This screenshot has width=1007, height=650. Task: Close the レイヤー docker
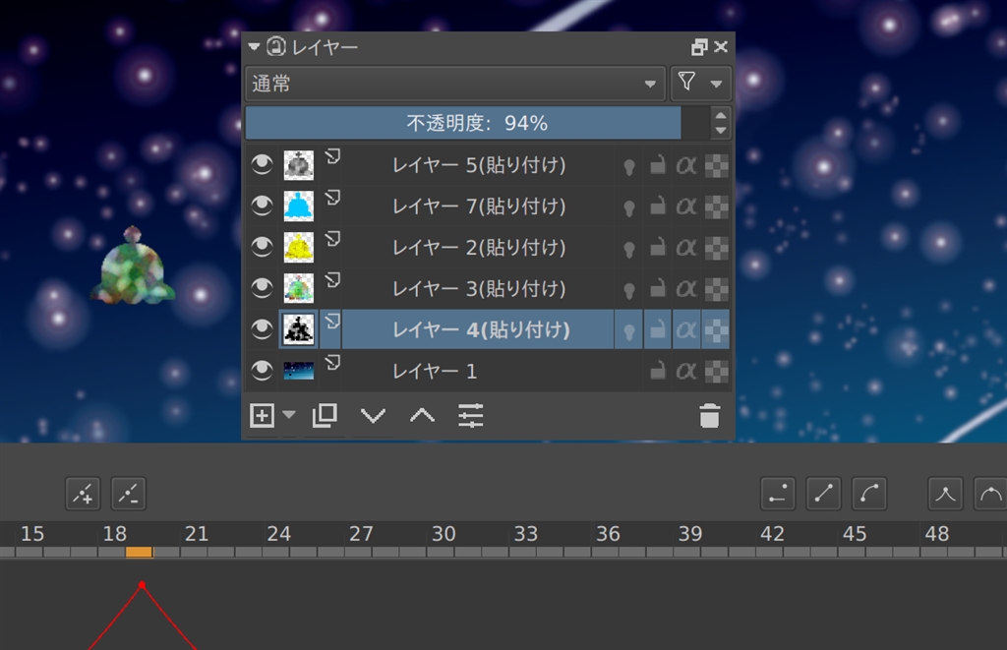pyautogui.click(x=721, y=46)
